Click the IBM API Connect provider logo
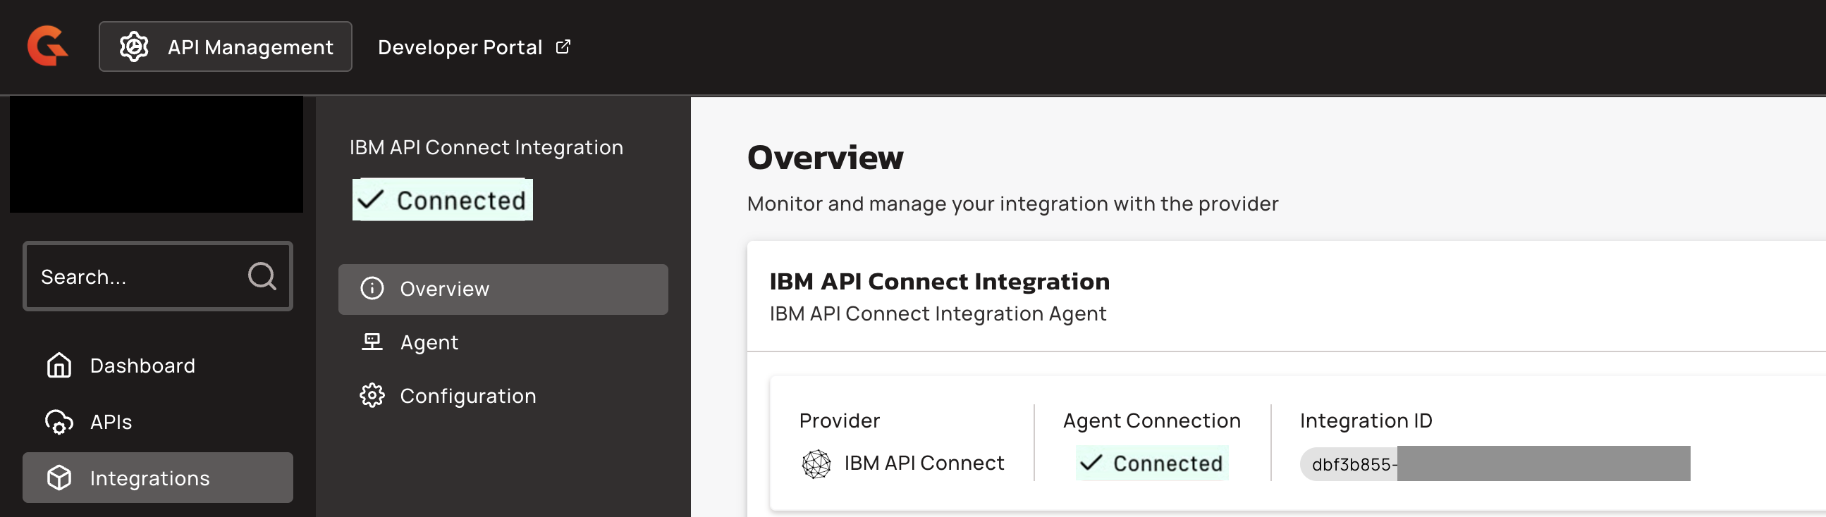 tap(816, 464)
